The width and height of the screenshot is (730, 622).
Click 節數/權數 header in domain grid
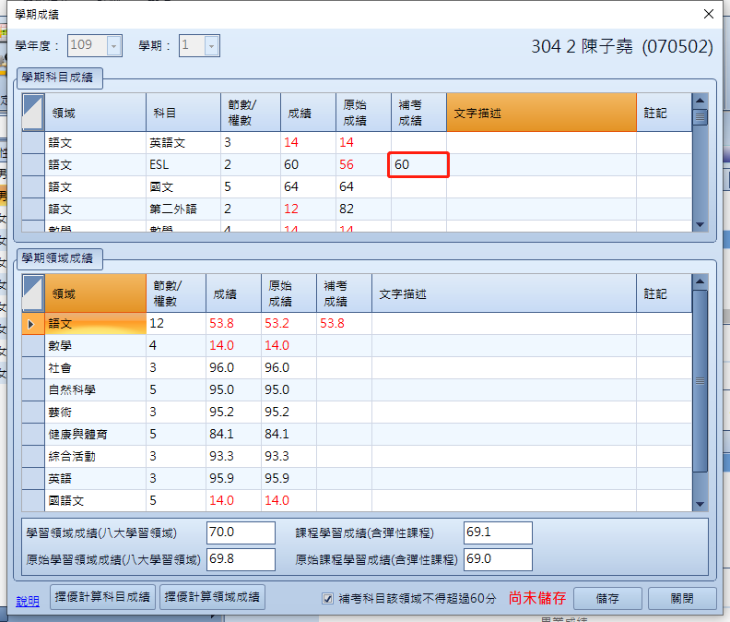coord(176,293)
